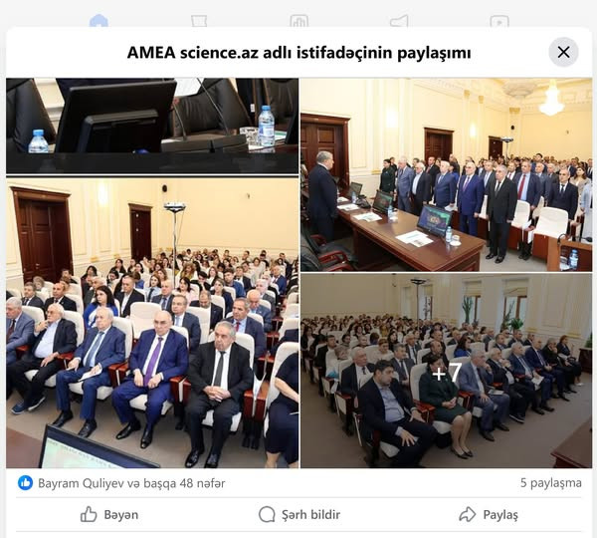Click the share arrow icon

click(x=468, y=514)
